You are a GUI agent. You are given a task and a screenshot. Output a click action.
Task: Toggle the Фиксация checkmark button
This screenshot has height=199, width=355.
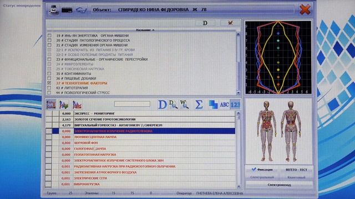[262, 170]
